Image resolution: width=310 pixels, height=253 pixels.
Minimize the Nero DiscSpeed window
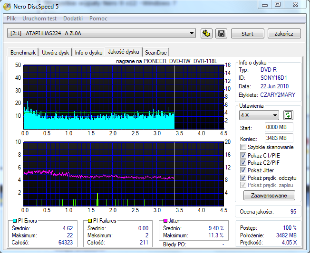(x=265, y=4)
